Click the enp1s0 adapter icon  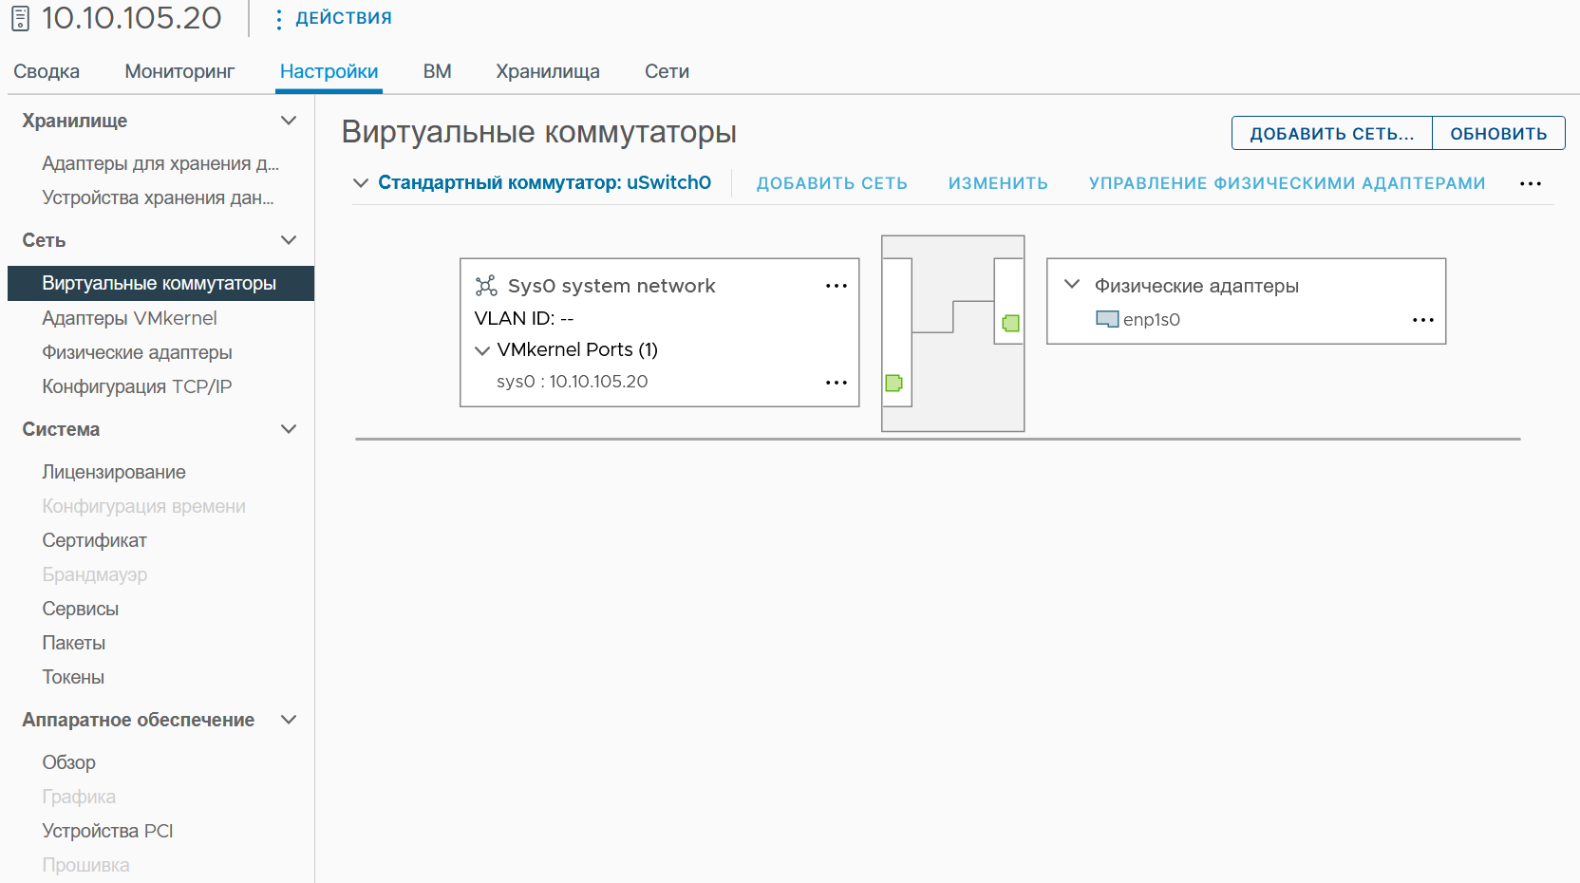pos(1107,319)
